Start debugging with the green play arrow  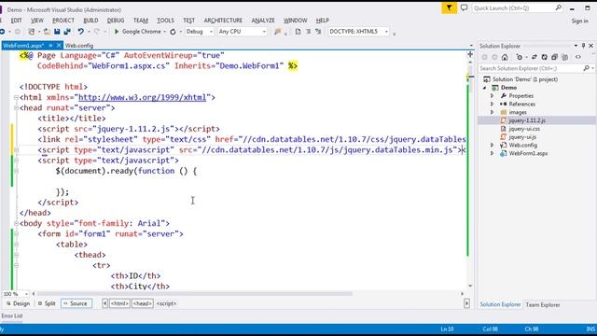tap(117, 32)
